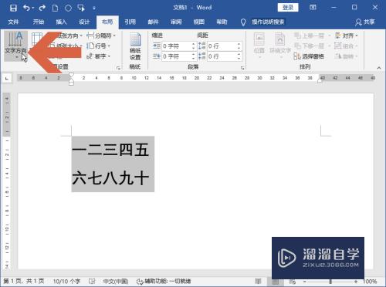Viewport: 386px width, 287px height.
Task: Create a new blank document icon
Action: (55, 8)
